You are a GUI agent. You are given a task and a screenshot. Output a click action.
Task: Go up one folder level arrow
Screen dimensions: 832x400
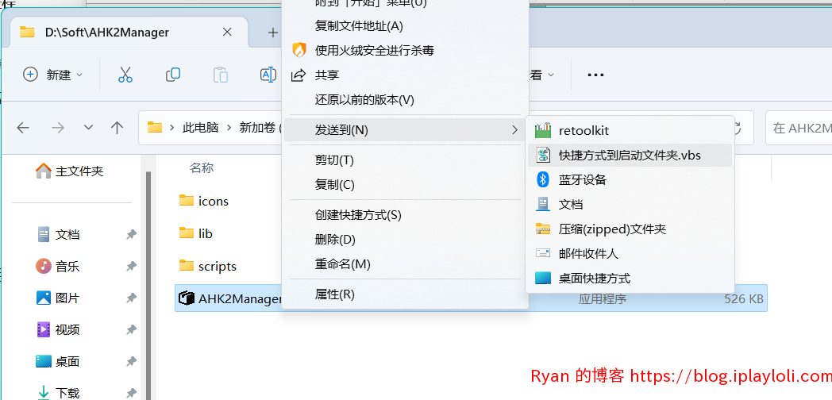pyautogui.click(x=117, y=127)
